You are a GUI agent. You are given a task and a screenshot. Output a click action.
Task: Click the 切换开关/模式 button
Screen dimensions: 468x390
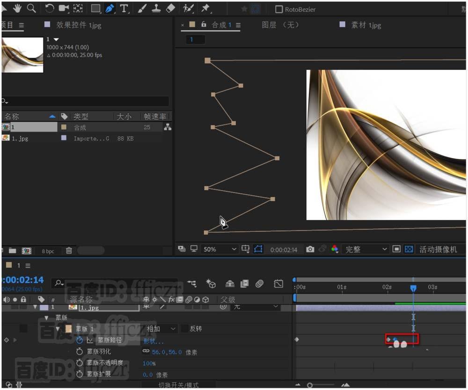tap(178, 385)
